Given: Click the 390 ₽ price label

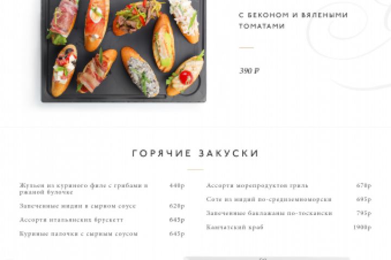Looking at the screenshot, I should [x=249, y=71].
